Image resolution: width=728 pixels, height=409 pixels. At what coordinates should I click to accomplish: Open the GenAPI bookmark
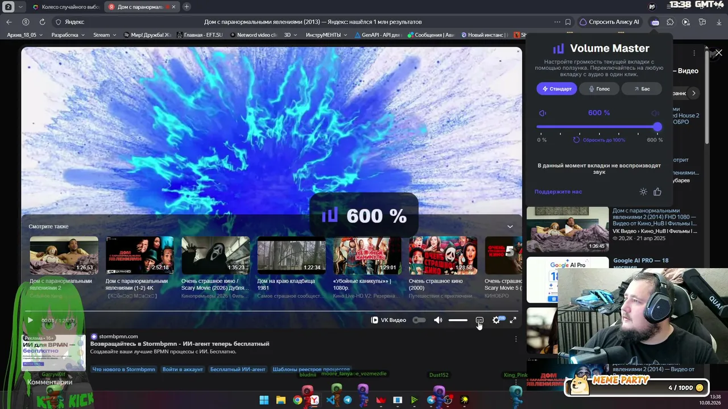coord(378,35)
